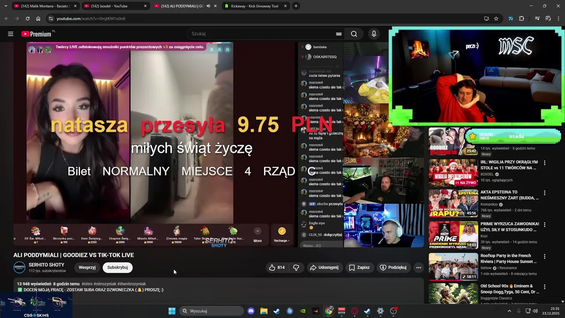Dislike the video
Screen dimensions: 565x318
(296, 267)
